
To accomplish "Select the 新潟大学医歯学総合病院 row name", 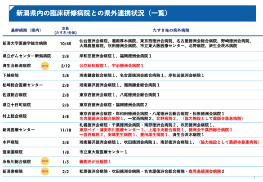I will [x=25, y=44].
